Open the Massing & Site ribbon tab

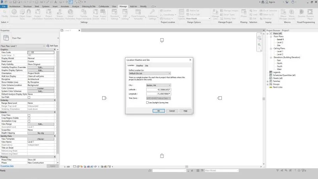(89, 6)
